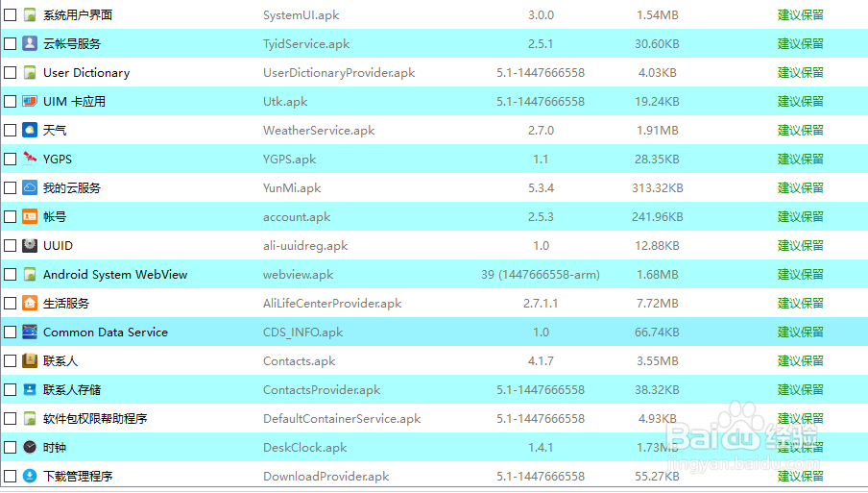868x493 pixels.
Task: Tick the YGPS checkbox
Action: [x=10, y=159]
